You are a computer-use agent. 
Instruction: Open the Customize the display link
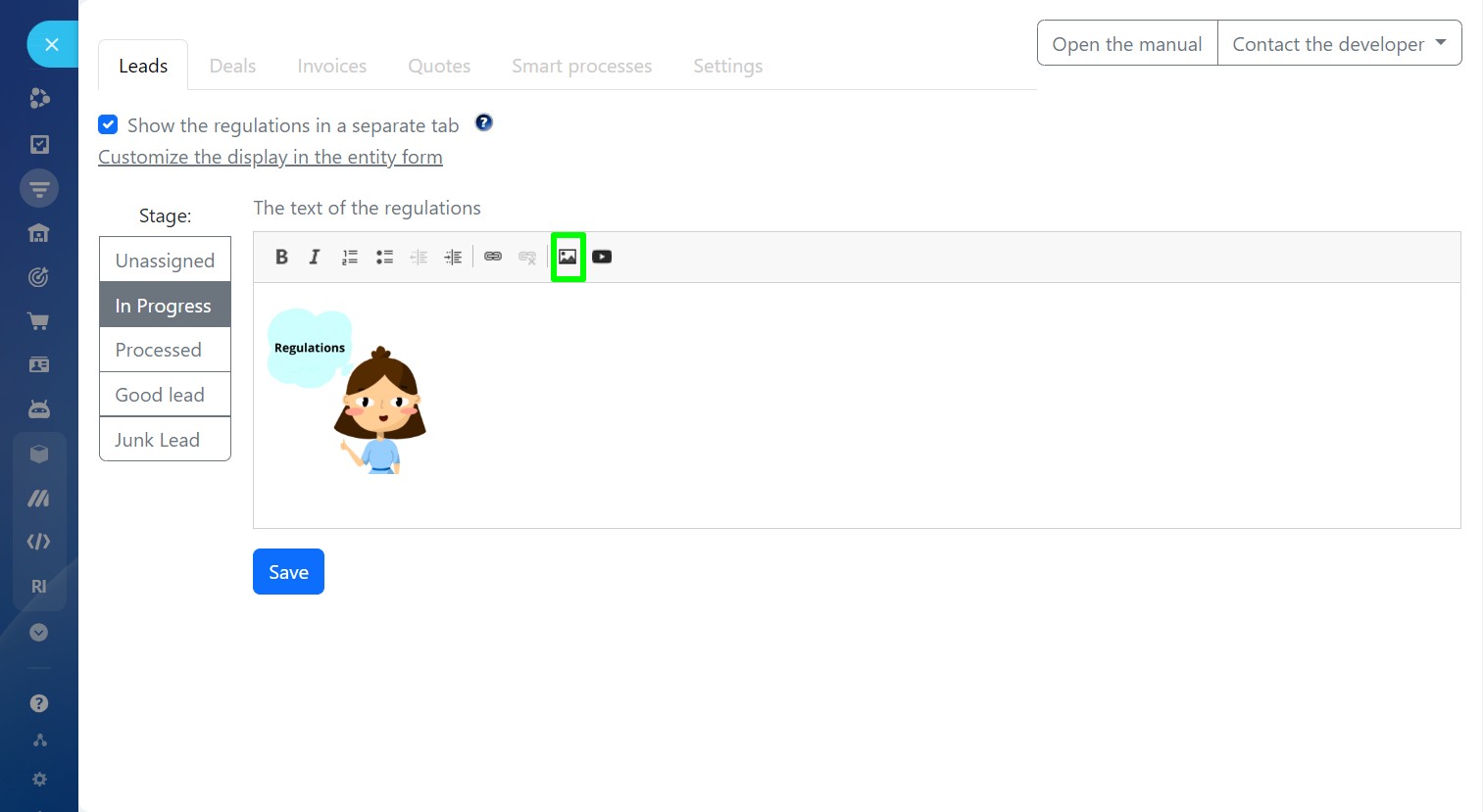pos(271,157)
